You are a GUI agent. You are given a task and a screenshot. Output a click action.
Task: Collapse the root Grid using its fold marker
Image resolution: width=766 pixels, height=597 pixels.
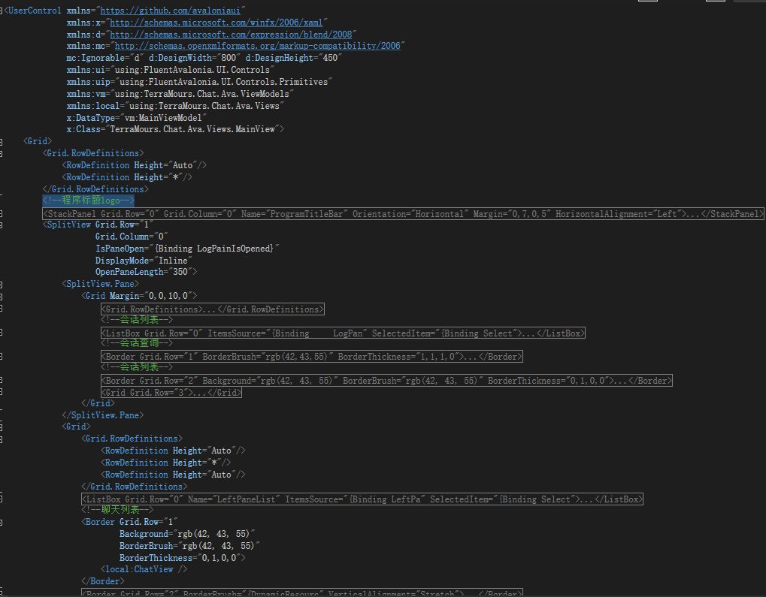(5, 140)
